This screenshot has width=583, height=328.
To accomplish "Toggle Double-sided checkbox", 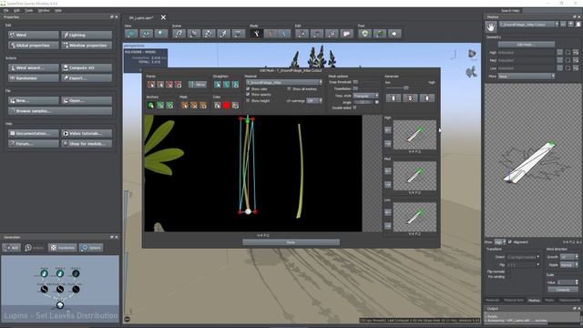I will pyautogui.click(x=354, y=108).
